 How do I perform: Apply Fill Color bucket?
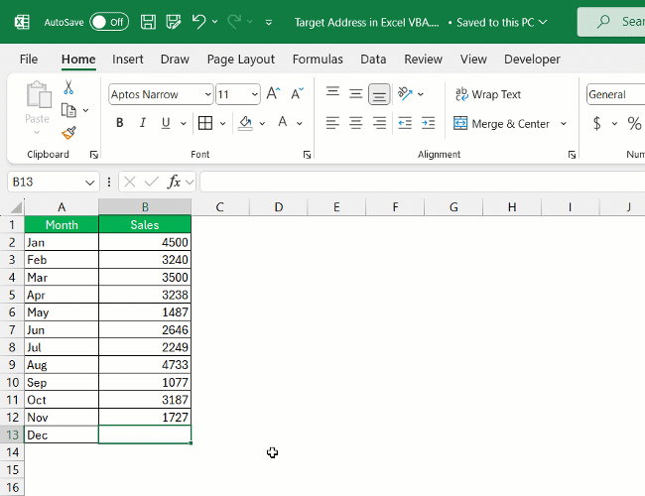(x=245, y=123)
